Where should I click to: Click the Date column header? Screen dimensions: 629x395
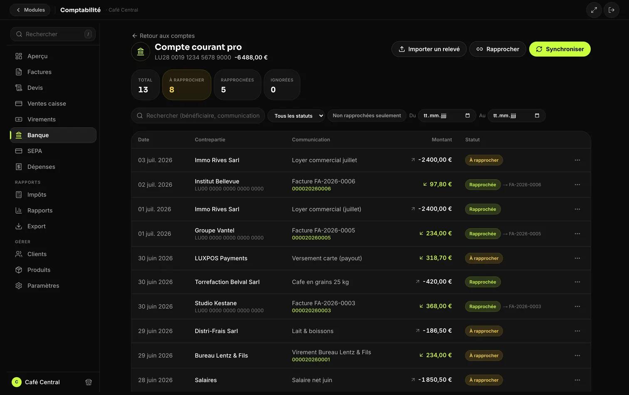click(144, 140)
